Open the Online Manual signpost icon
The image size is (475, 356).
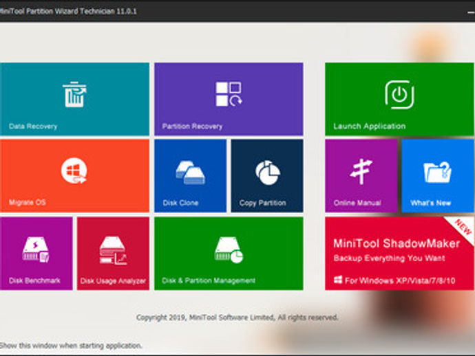(361, 171)
